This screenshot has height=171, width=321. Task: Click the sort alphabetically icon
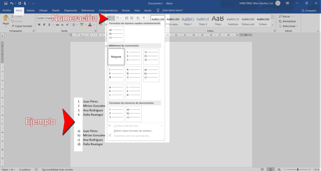tap(138, 18)
